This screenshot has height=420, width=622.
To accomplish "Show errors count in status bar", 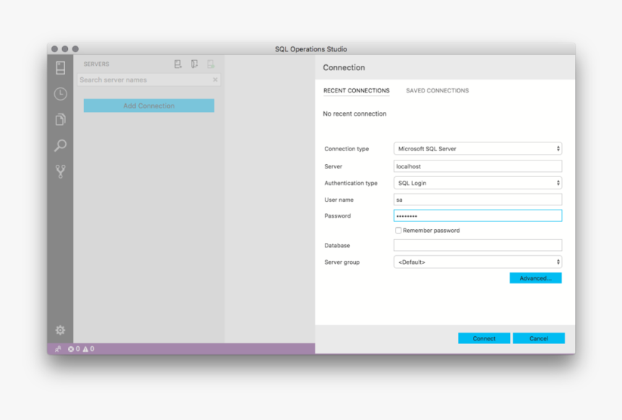I will pyautogui.click(x=74, y=349).
